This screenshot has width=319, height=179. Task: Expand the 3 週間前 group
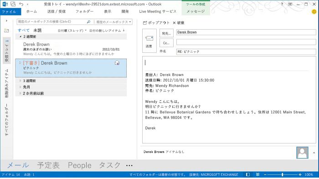pyautogui.click(x=21, y=81)
